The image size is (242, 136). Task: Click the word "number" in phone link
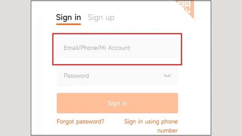pos(168,131)
